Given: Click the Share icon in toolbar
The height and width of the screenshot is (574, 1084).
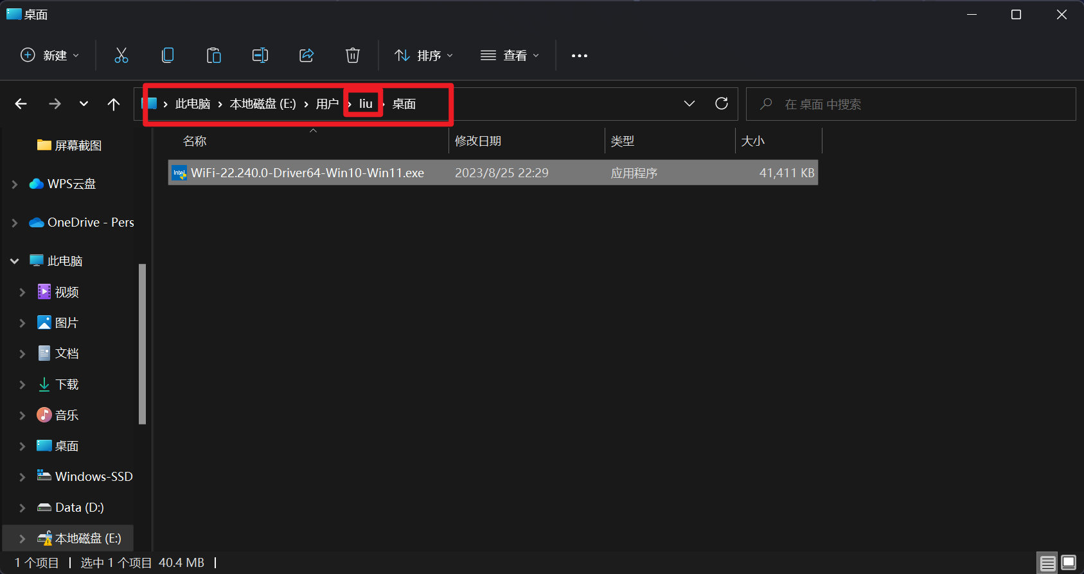Looking at the screenshot, I should (307, 55).
